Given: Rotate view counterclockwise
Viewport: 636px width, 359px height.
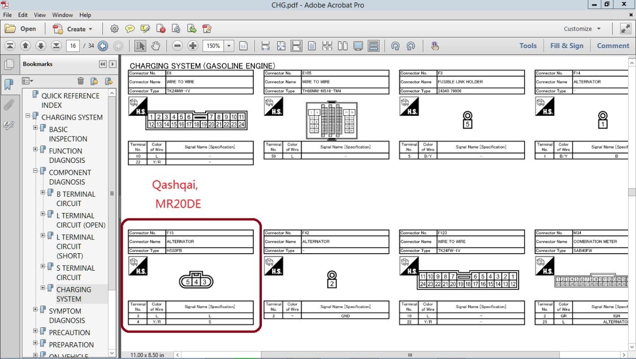Looking at the screenshot, I should tap(396, 46).
